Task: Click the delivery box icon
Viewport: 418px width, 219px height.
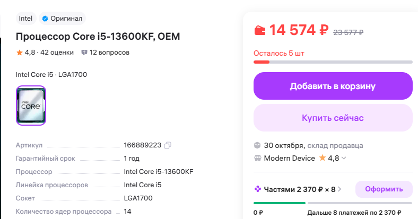Action: coord(257,145)
